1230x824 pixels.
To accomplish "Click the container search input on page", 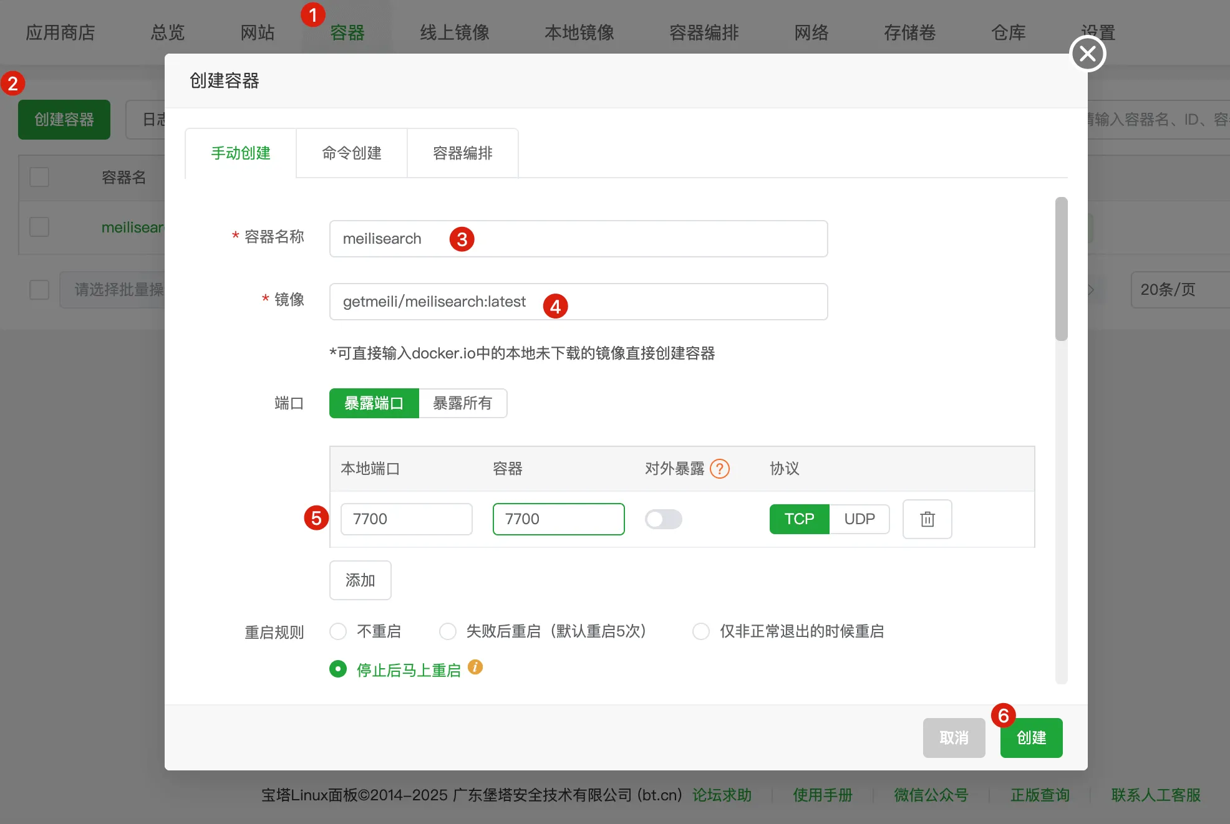I will [1159, 120].
